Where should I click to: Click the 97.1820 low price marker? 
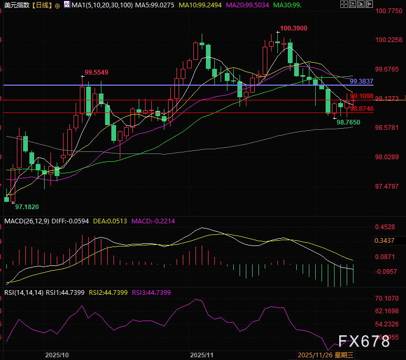[26, 208]
